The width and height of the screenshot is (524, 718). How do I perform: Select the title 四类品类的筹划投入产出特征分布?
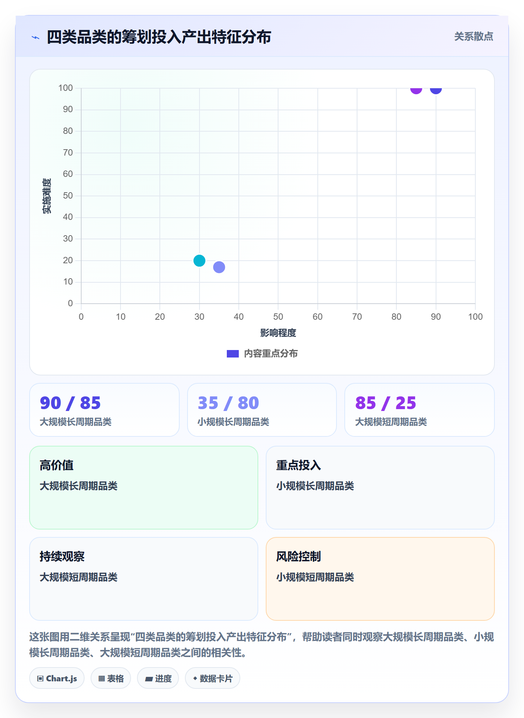[159, 37]
